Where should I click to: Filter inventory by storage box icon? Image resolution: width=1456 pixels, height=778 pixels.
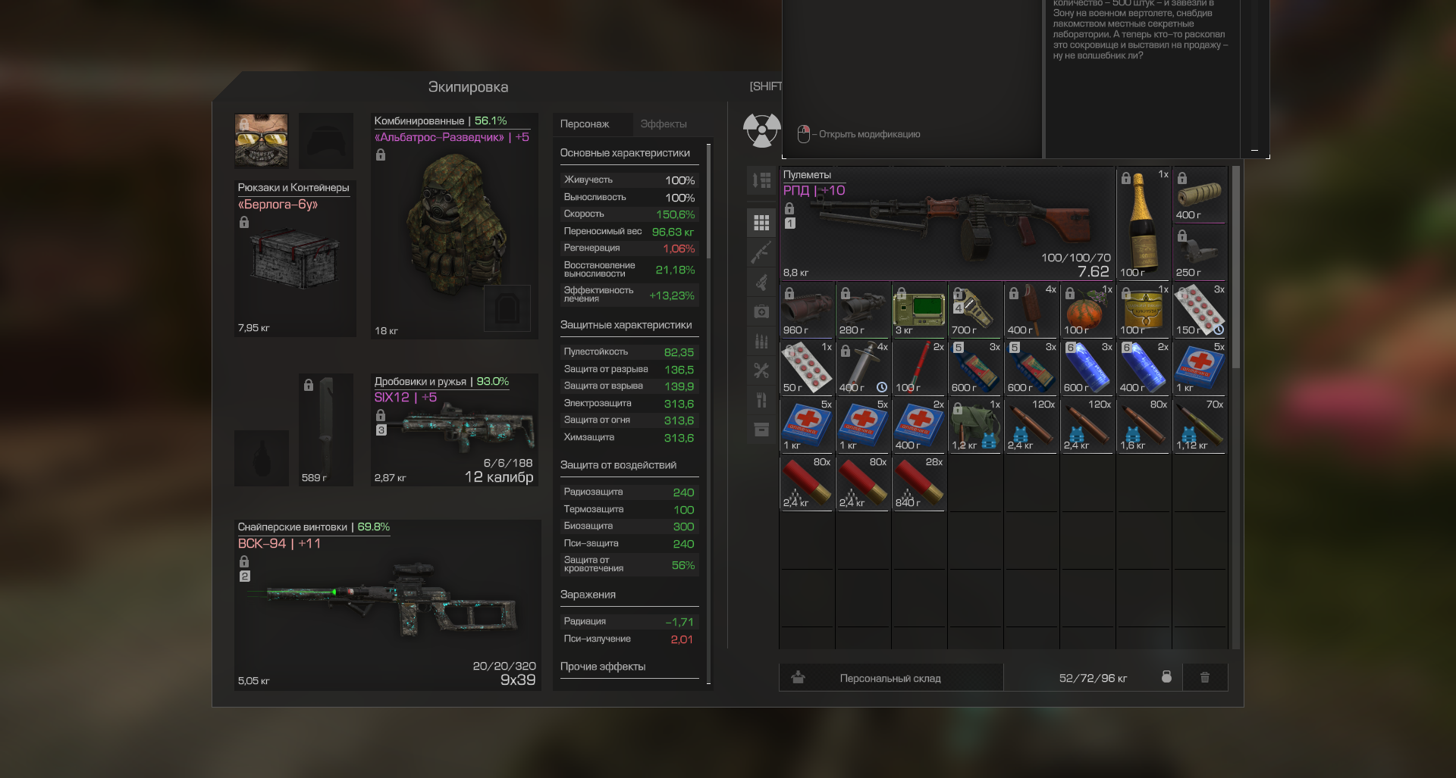point(761,430)
